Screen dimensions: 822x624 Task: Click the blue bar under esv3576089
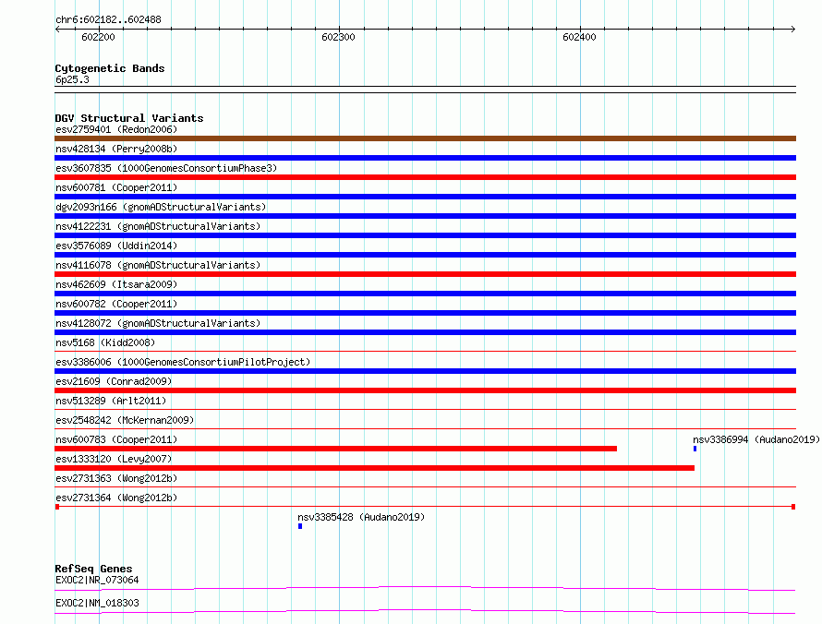[x=425, y=255]
